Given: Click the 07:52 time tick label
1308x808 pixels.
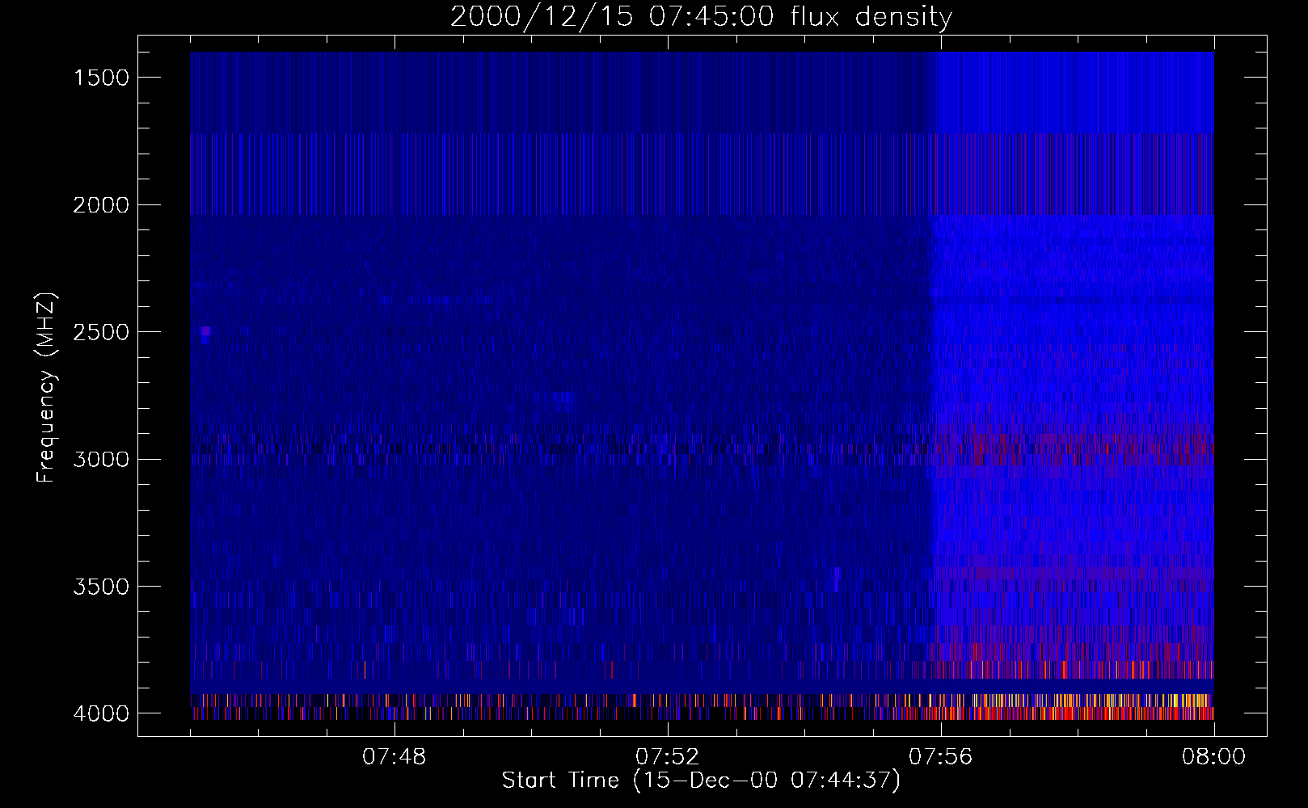Looking at the screenshot, I should pos(667,757).
